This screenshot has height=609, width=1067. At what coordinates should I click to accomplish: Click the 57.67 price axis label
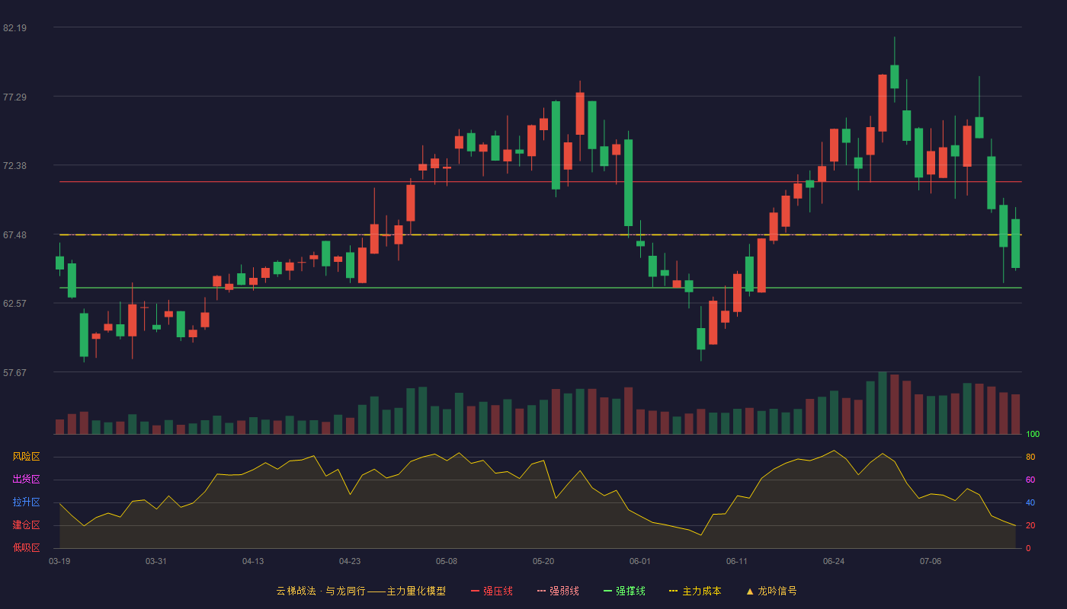tap(14, 373)
